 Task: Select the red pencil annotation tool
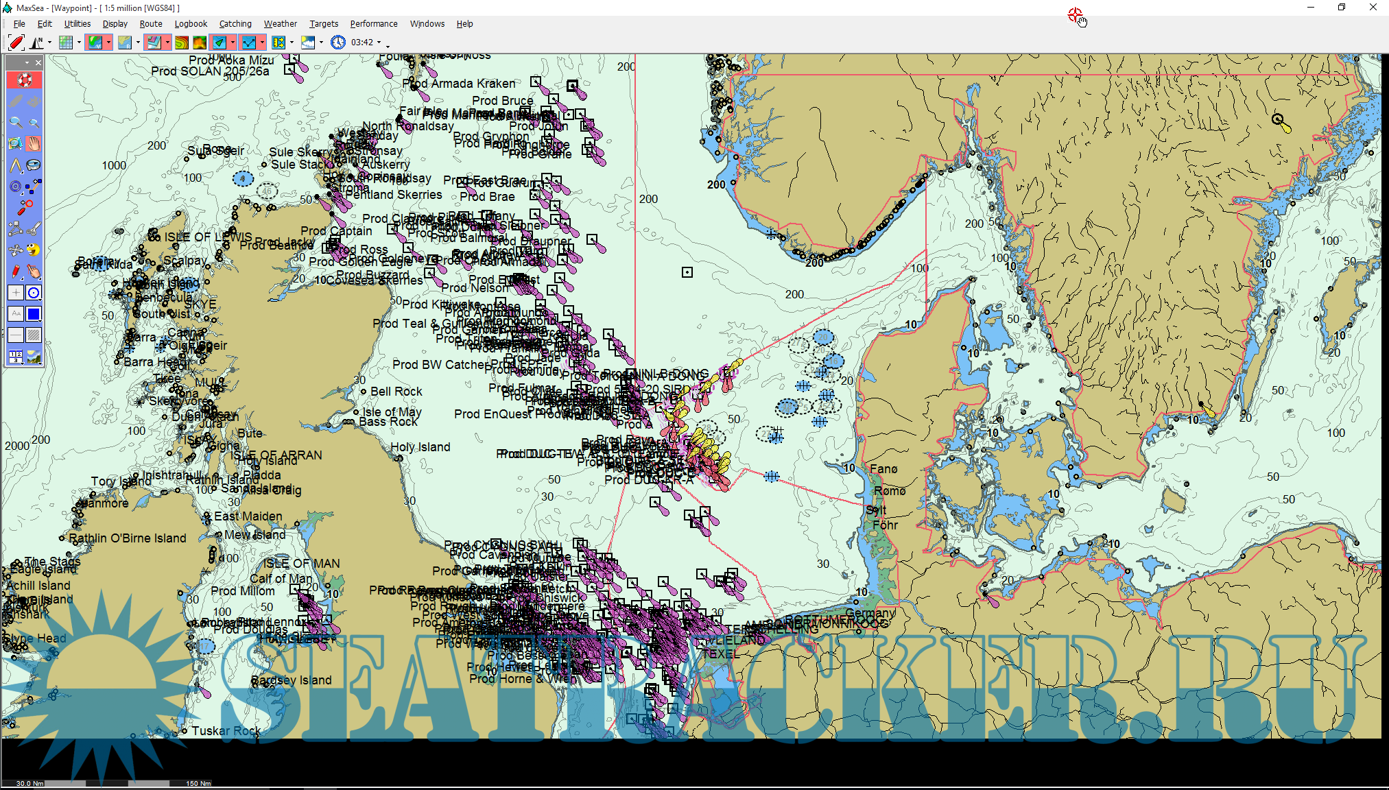[16, 272]
